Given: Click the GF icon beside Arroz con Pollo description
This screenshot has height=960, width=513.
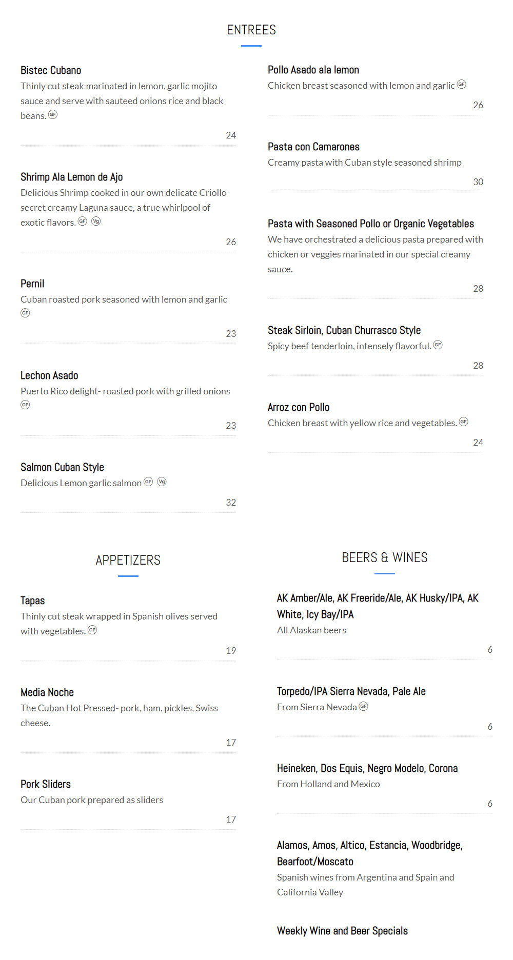Looking at the screenshot, I should (463, 422).
